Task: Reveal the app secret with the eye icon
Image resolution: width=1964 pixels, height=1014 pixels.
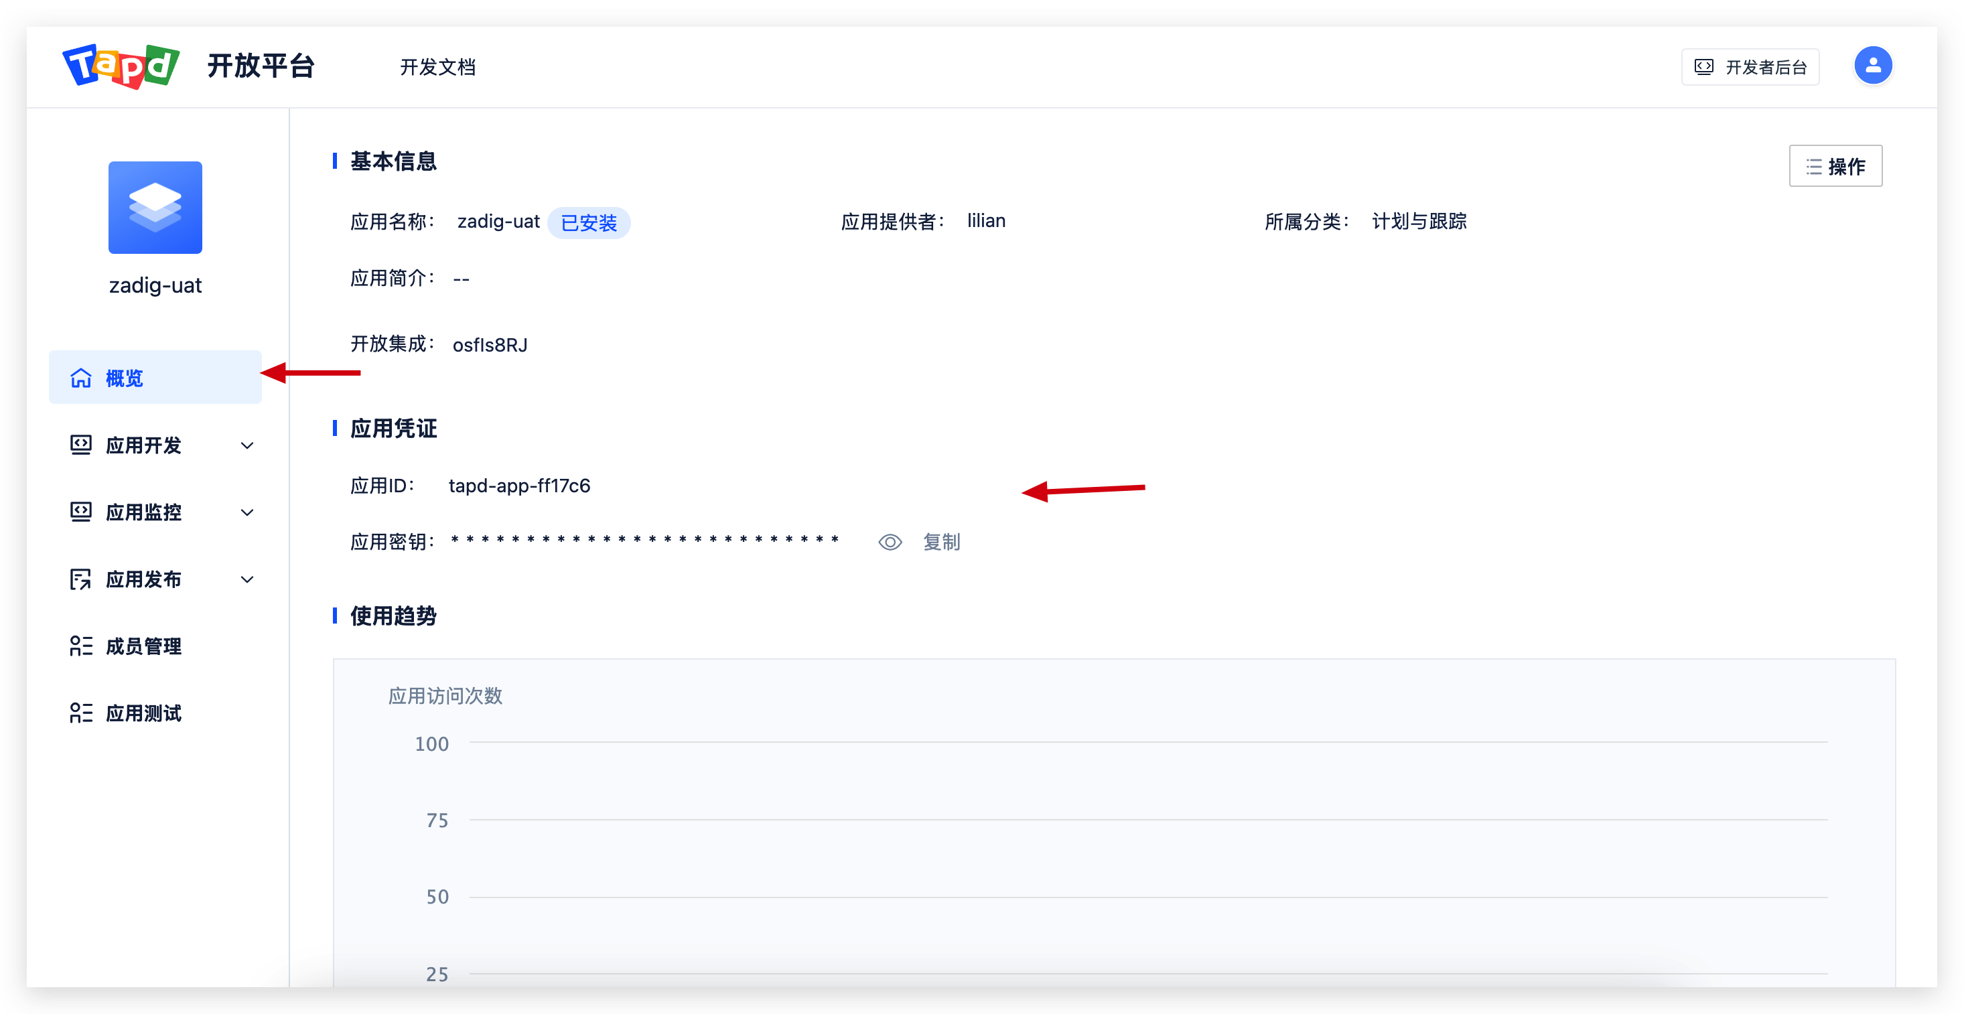Action: pyautogui.click(x=890, y=542)
